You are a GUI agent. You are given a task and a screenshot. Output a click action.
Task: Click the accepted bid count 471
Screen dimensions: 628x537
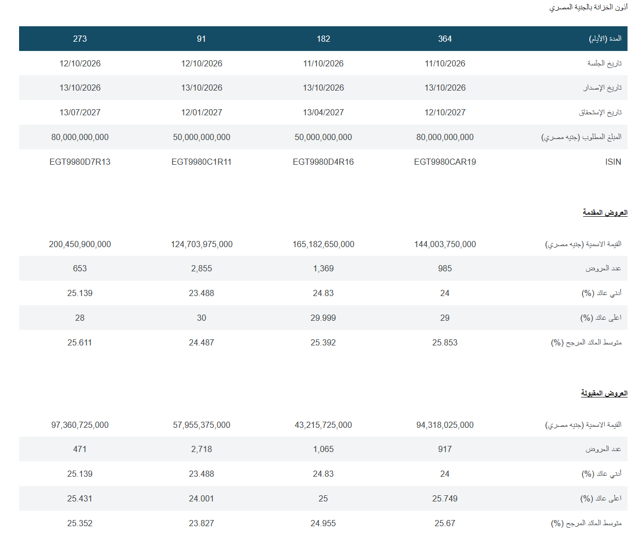(x=80, y=449)
